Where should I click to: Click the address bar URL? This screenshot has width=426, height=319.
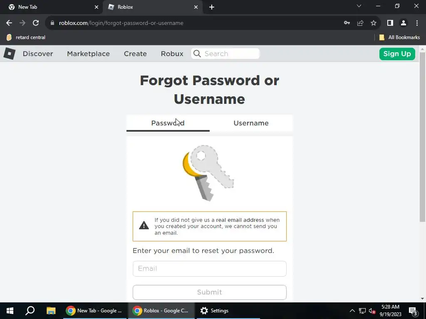point(121,23)
